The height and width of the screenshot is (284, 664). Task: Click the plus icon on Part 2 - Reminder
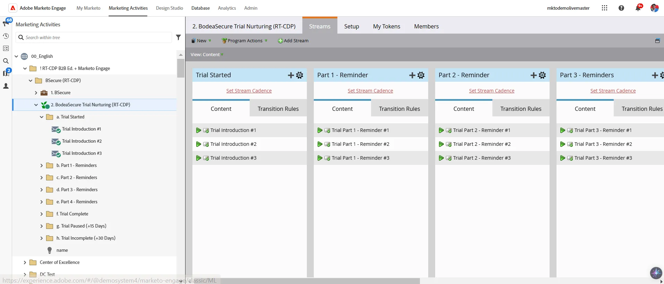pos(534,75)
